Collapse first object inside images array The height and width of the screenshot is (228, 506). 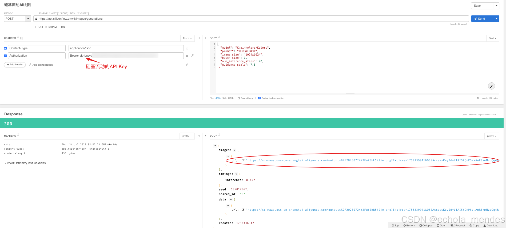click(228, 156)
